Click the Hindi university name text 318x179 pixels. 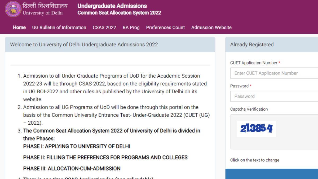[45, 6]
